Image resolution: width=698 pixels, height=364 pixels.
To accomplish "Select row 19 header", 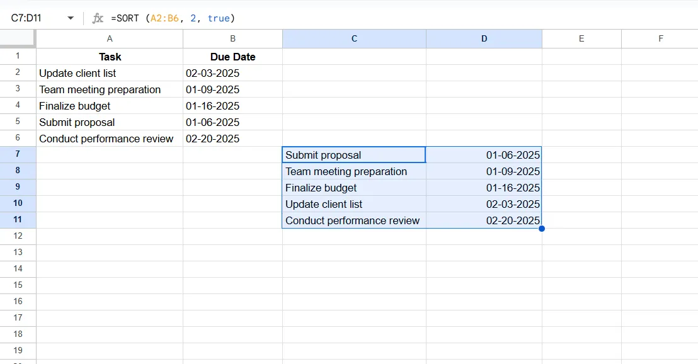I will click(18, 351).
